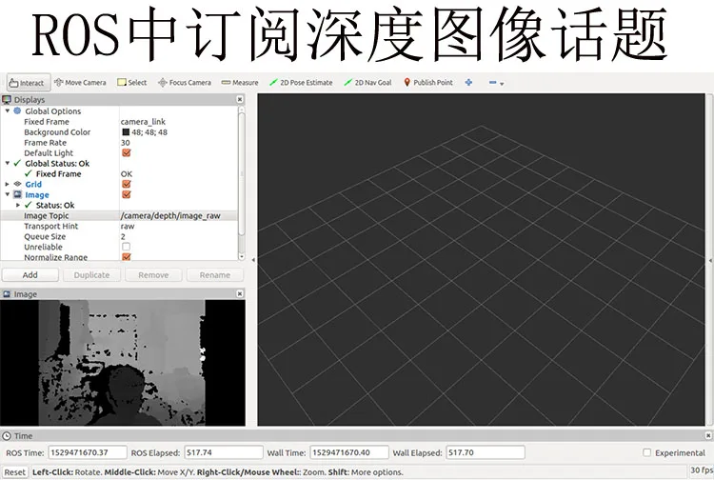Click the Add display button
The width and height of the screenshot is (714, 480).
30,275
